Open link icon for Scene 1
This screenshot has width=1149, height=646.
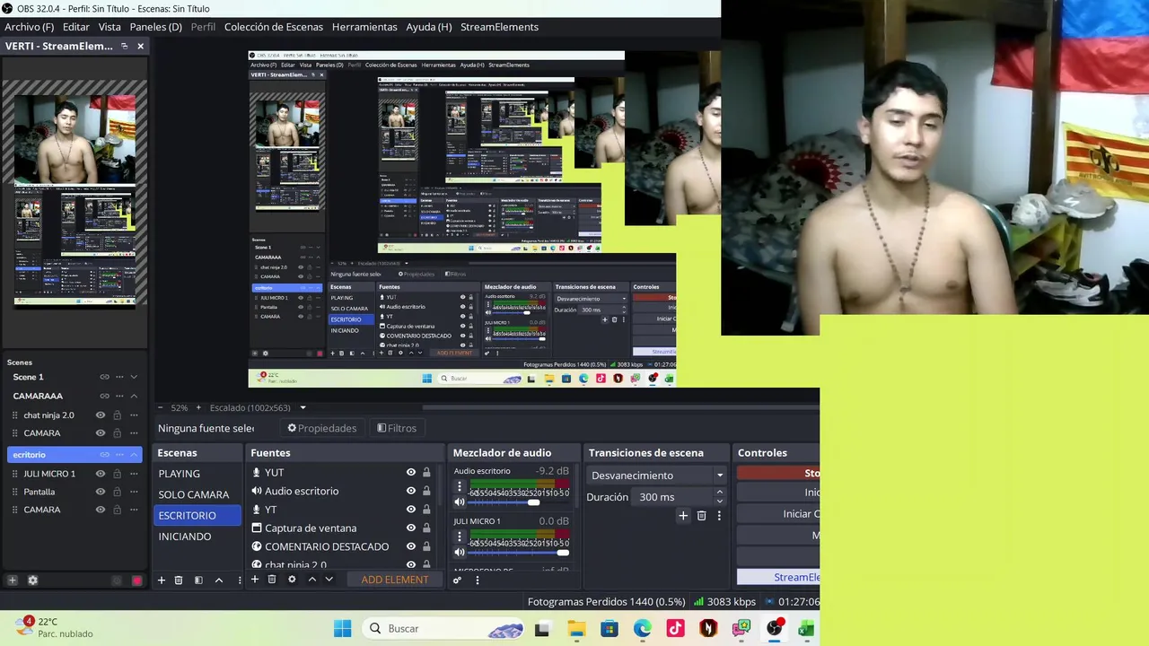104,377
